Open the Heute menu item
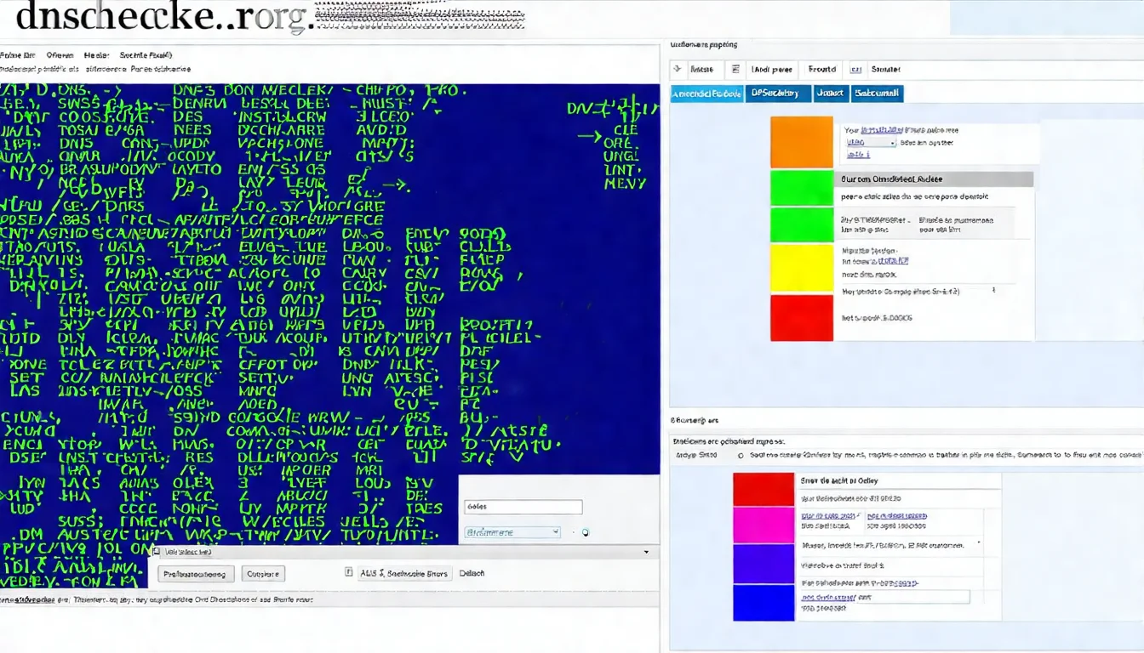1144x653 pixels. pos(96,54)
